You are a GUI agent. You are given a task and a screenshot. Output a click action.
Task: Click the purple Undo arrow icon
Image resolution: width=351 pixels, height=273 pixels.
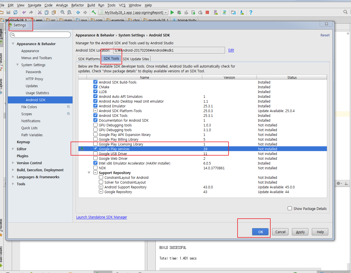(24, 12)
